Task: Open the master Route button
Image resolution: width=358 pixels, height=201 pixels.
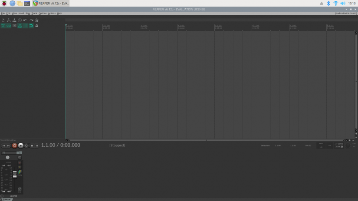Action: 20,173
